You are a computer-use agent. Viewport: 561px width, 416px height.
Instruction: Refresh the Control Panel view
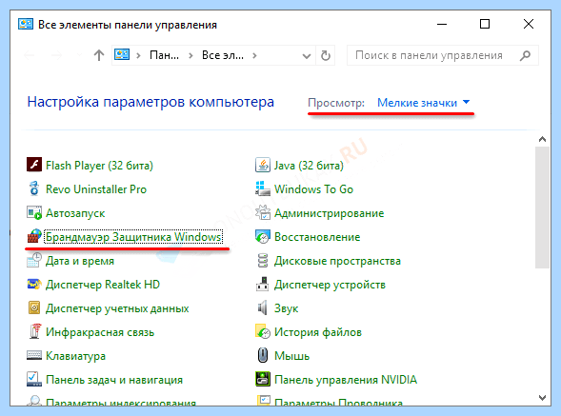[x=325, y=55]
